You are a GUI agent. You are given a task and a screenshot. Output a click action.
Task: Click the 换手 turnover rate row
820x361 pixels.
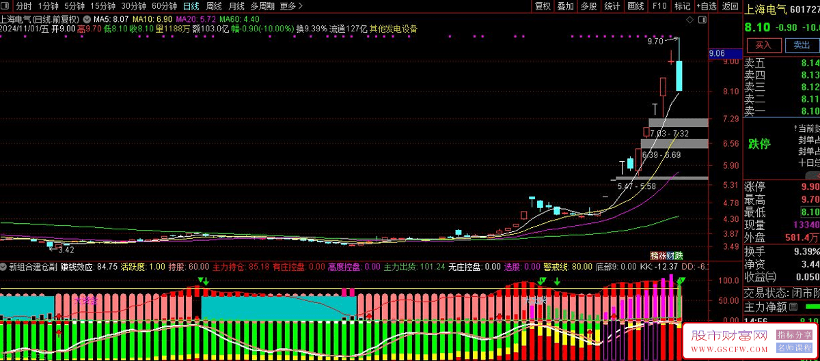click(782, 252)
